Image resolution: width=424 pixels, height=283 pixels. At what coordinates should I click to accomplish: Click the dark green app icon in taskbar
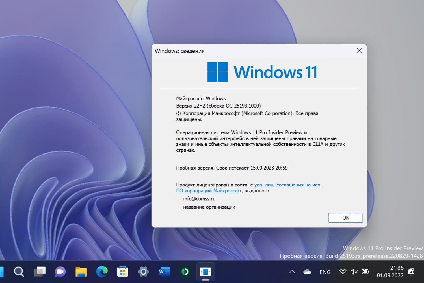185,272
